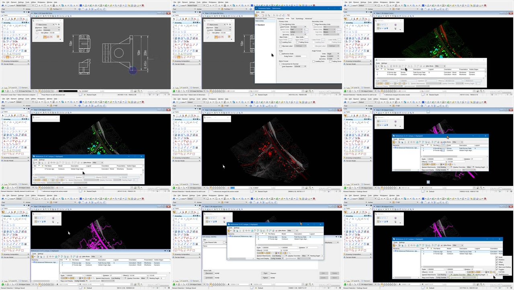Enable Use Shared Cells checkbox in Cell Library
This screenshot has width=514, height=290.
tap(203, 243)
